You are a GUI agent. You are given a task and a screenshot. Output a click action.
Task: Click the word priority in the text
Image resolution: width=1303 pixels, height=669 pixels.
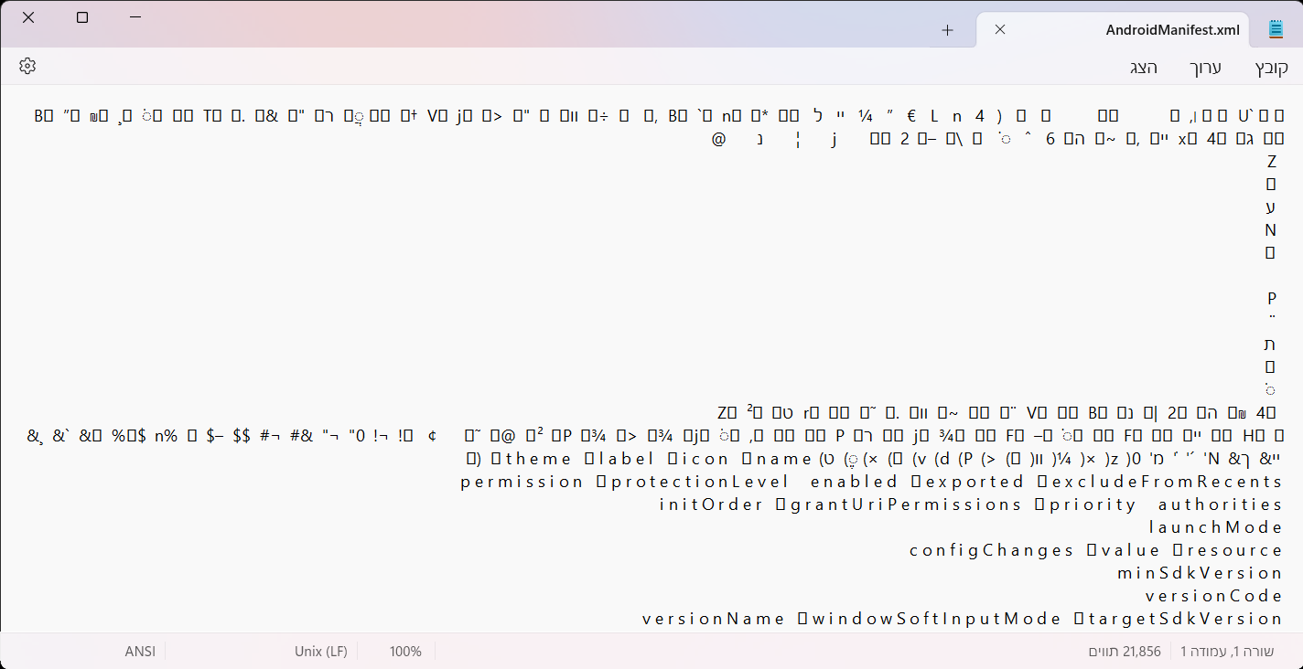(x=1093, y=504)
